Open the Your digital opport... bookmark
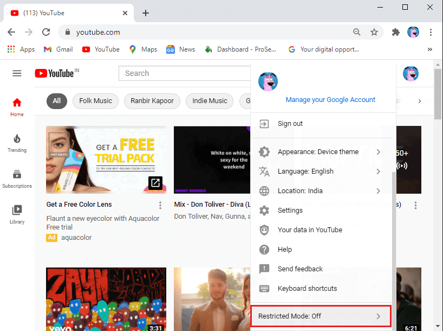Image resolution: width=443 pixels, height=331 pixels. coord(324,49)
